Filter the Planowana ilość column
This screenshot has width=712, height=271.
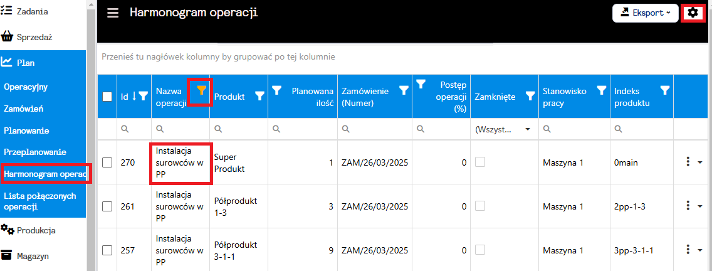click(276, 90)
